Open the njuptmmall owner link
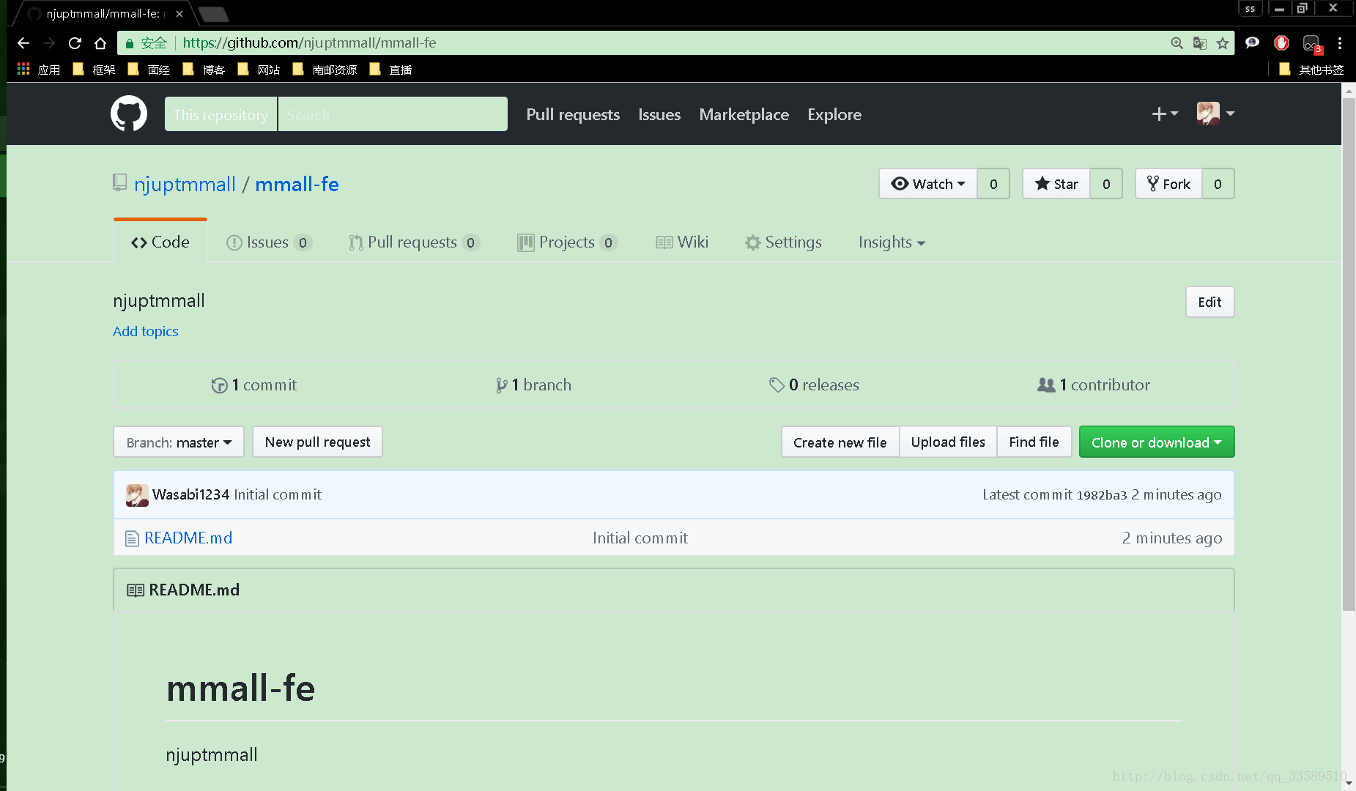The width and height of the screenshot is (1356, 791). 185,185
